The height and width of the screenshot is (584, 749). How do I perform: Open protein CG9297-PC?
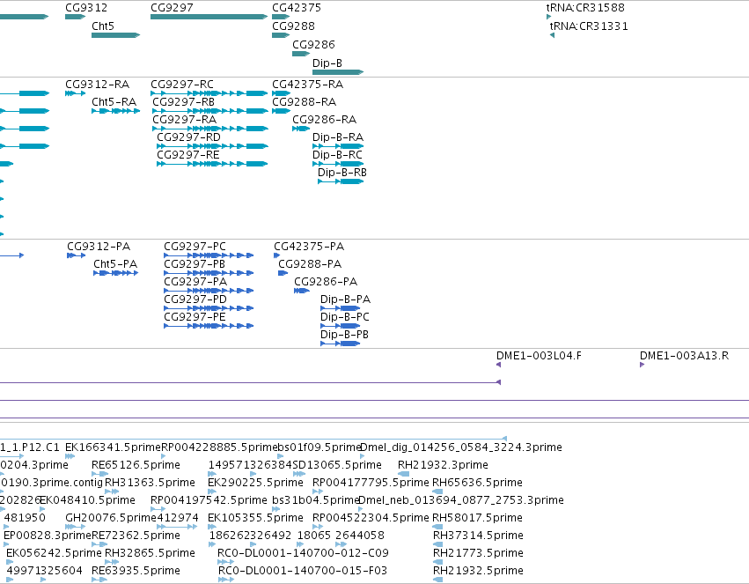195,247
